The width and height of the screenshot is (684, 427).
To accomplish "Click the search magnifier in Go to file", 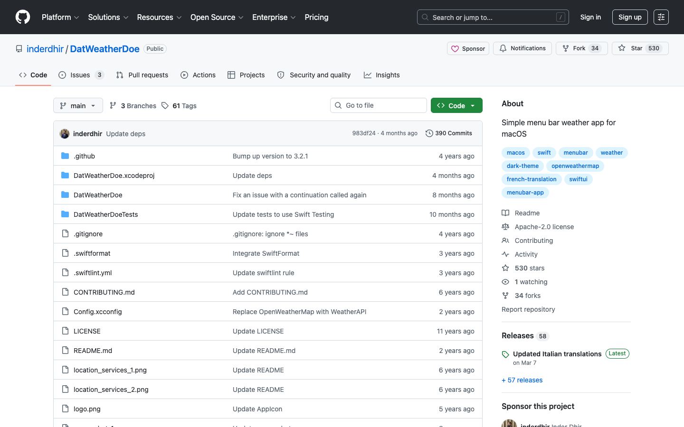I will coord(338,105).
